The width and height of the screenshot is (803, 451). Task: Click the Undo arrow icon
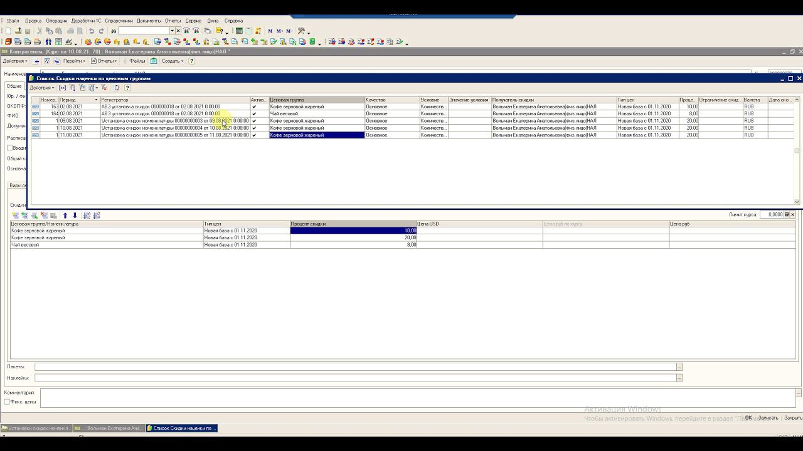pos(92,31)
